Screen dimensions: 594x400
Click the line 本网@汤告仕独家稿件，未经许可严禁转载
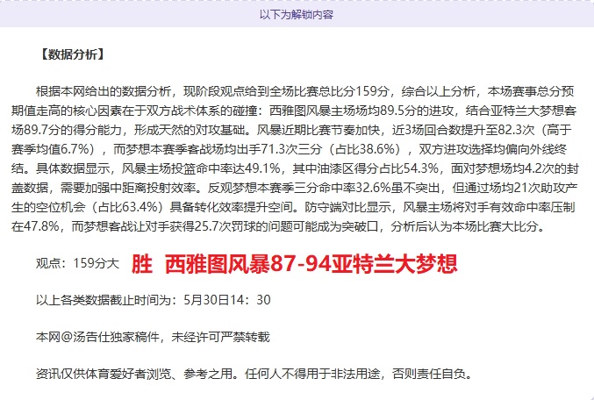[x=153, y=337]
